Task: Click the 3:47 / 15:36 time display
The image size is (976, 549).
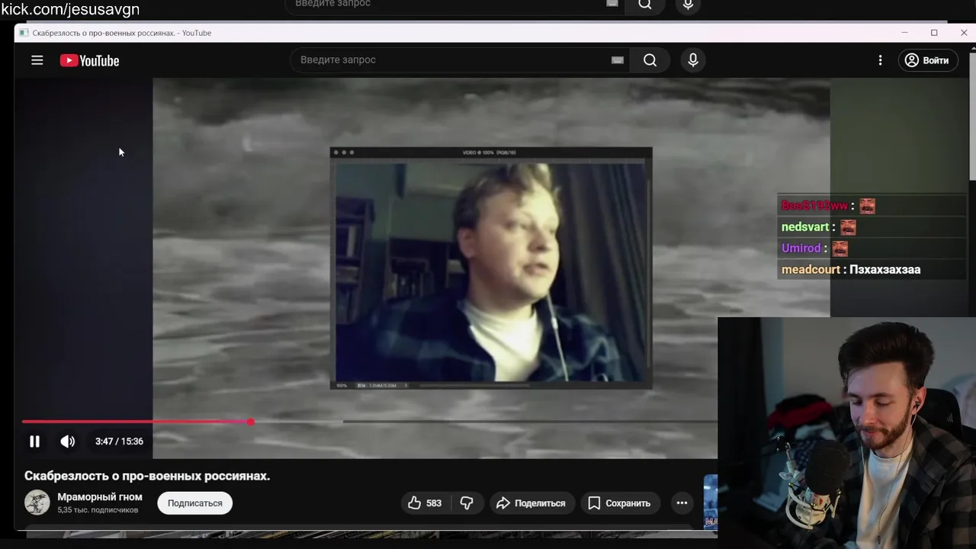Action: 119,441
